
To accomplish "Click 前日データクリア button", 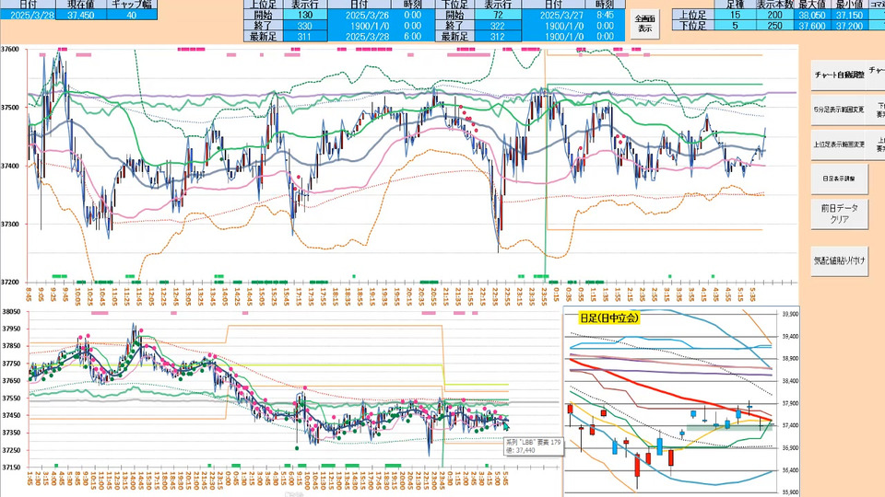I will pyautogui.click(x=839, y=214).
